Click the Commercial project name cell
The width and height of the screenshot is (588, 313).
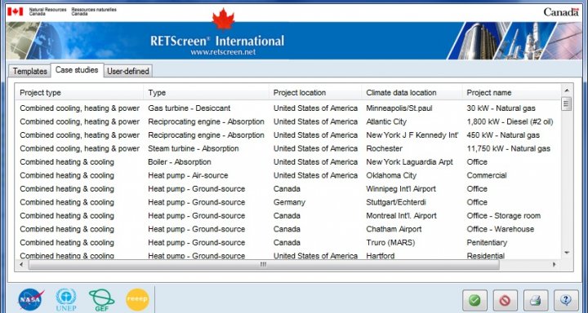(487, 175)
